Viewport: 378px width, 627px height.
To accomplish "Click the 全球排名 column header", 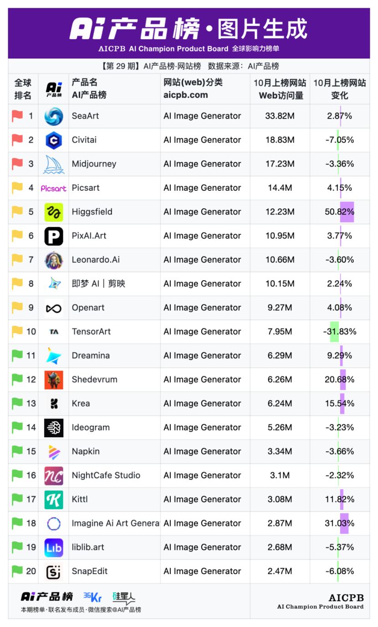I will tap(23, 89).
